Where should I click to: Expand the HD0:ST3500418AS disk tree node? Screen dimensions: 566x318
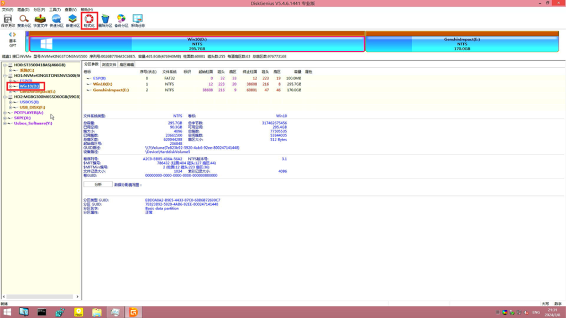[4, 65]
